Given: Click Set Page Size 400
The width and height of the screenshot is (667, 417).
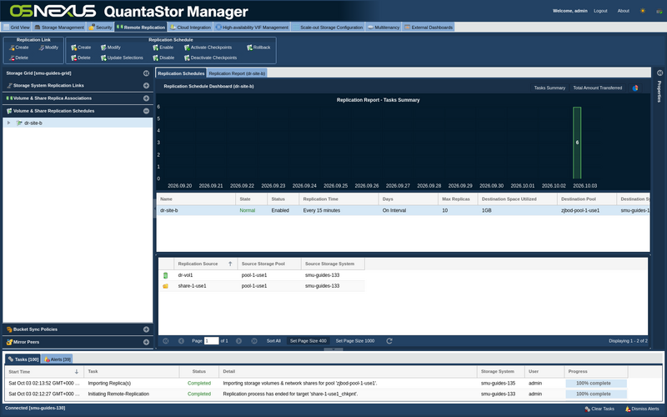Looking at the screenshot, I should [x=308, y=341].
